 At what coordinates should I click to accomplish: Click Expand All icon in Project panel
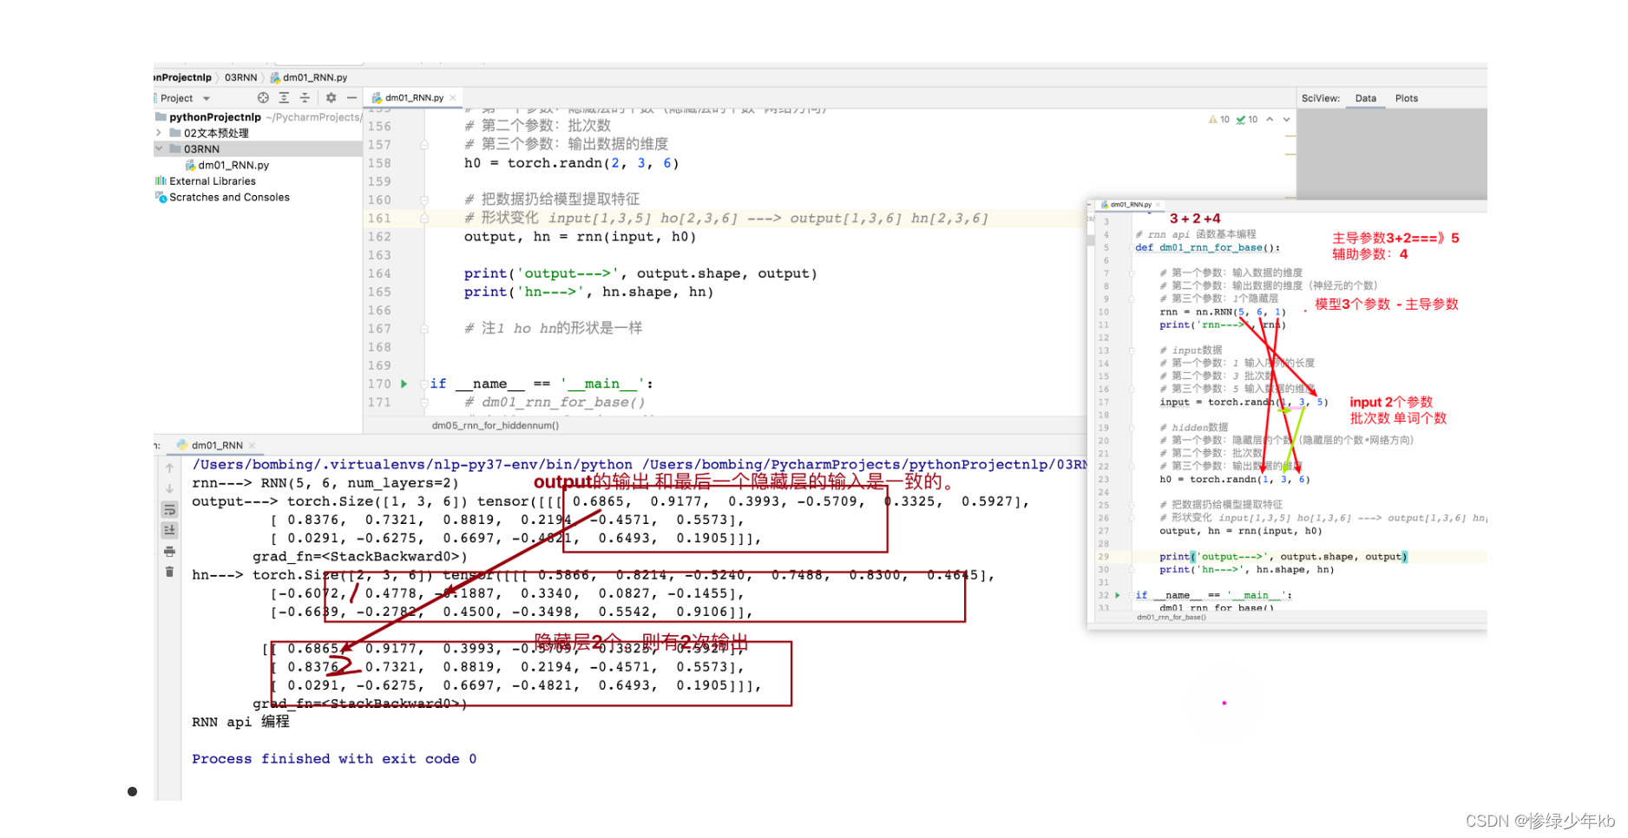tap(284, 98)
